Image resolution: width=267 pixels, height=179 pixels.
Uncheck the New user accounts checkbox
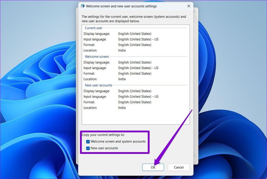click(x=88, y=148)
